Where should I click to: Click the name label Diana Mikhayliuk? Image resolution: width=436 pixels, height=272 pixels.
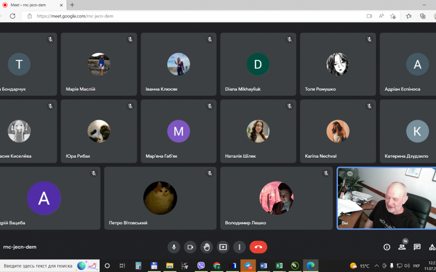(x=243, y=89)
